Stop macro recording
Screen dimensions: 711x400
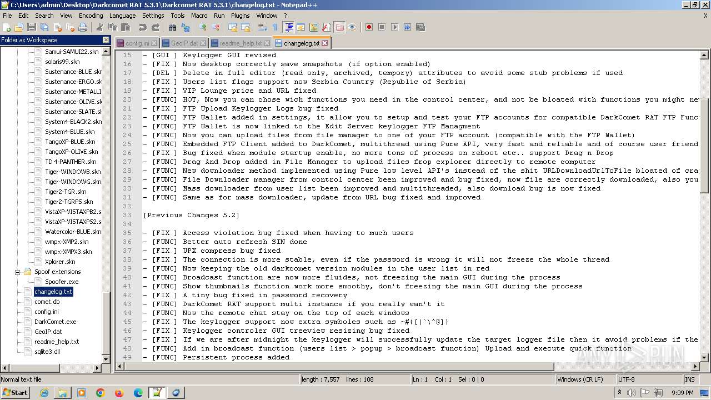382,27
